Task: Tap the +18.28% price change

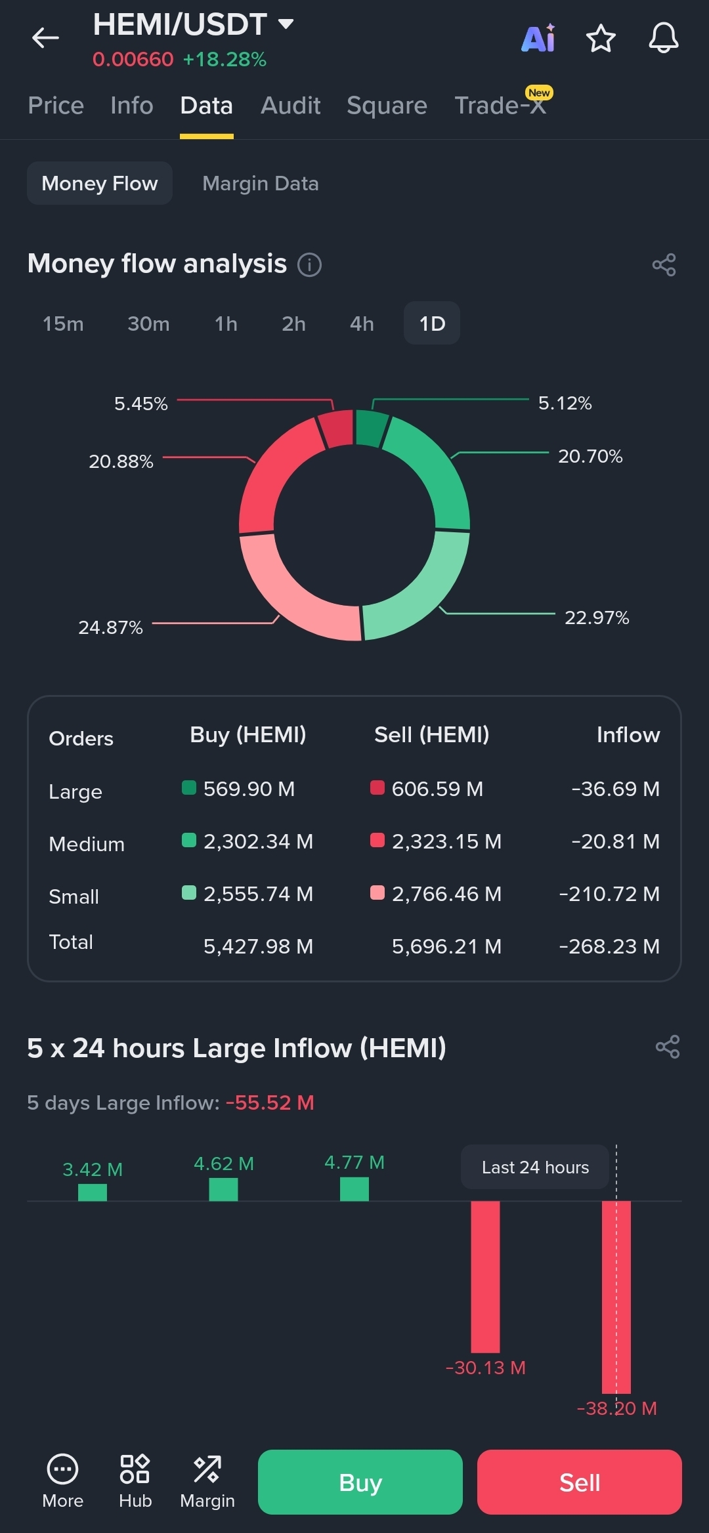Action: 225,60
